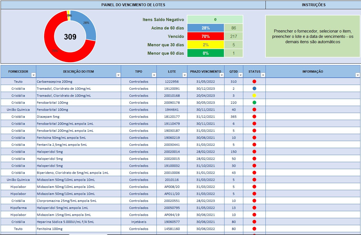361x235 pixels.
Task: Open the STATUS column filter dropdown
Action: pos(263,75)
